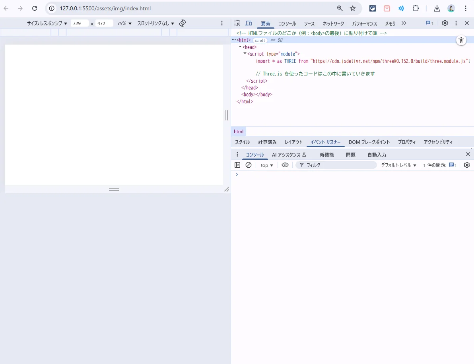Open the サイズ: レスポンシブ dropdown
The height and width of the screenshot is (364, 474).
(47, 23)
